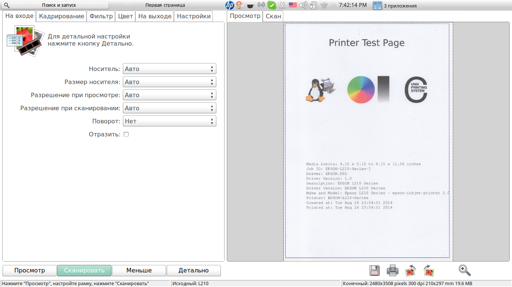Rotate the image left using the toolbar icon
This screenshot has width=512, height=287.
410,270
